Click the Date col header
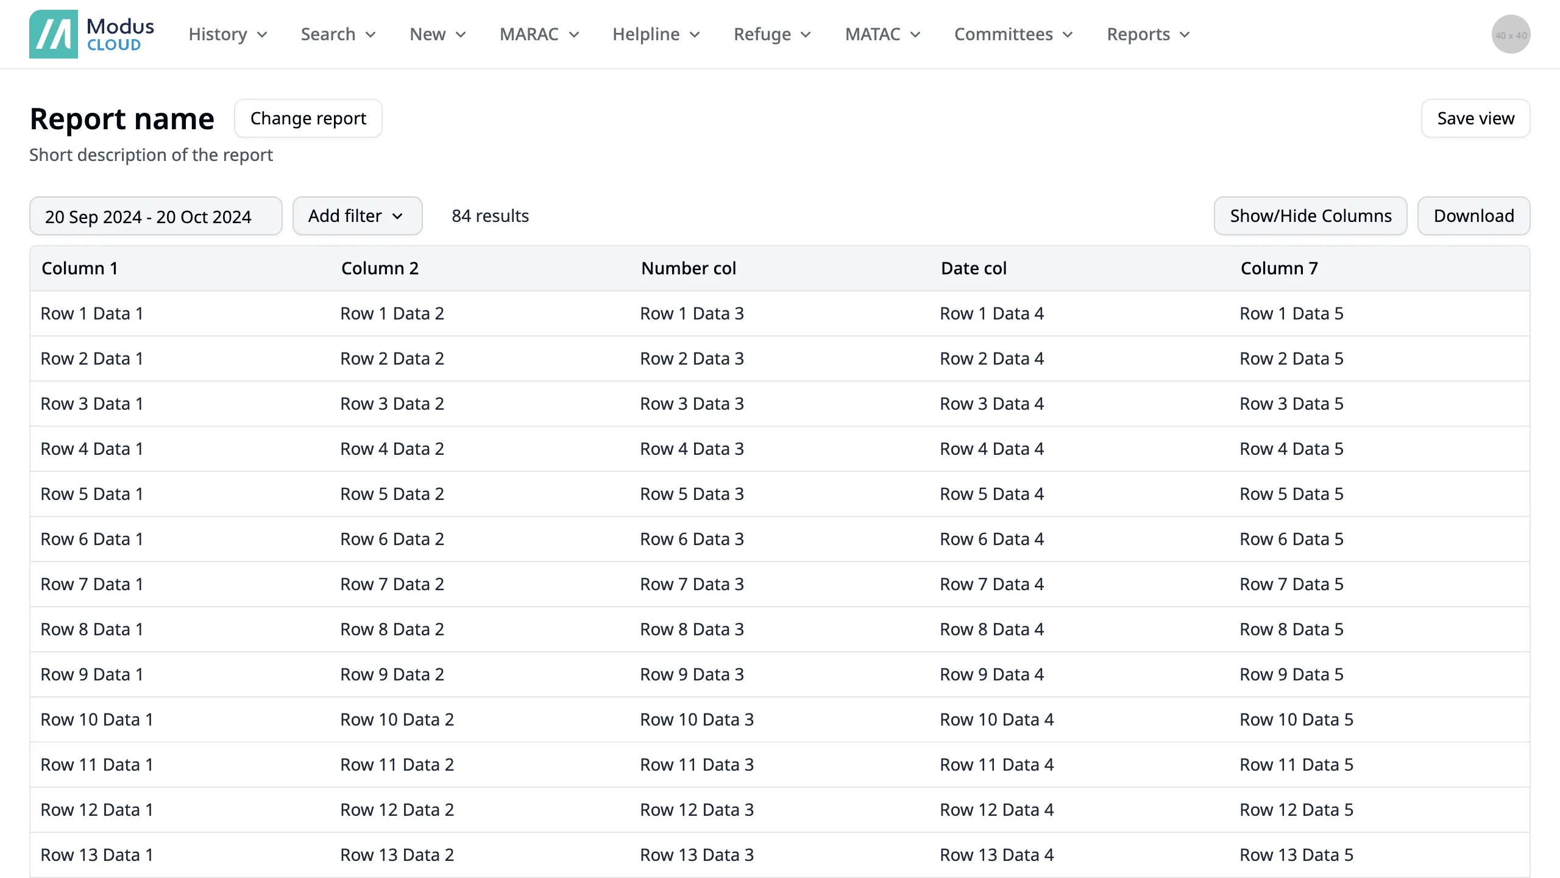 pyautogui.click(x=973, y=268)
